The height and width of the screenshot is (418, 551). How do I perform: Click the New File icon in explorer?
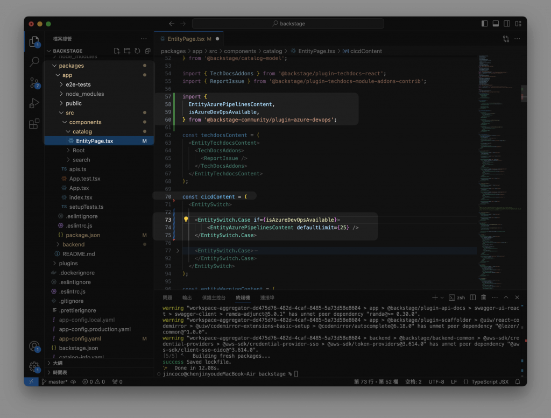117,51
